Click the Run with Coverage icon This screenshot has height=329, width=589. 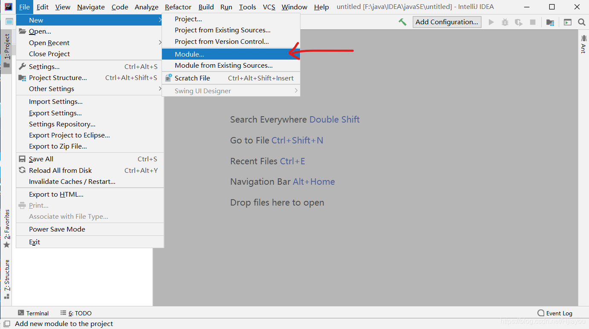click(518, 22)
